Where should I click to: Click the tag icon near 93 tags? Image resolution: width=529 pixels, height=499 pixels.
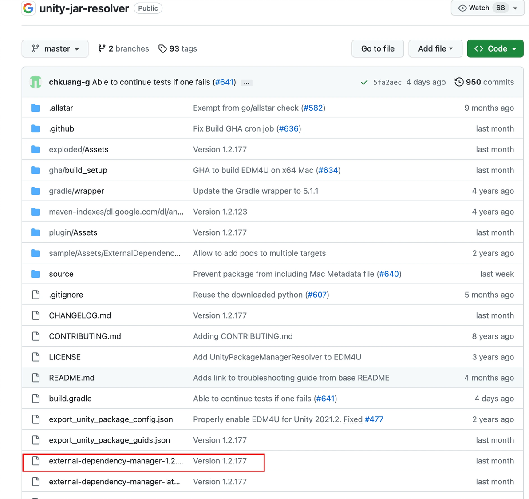[162, 49]
